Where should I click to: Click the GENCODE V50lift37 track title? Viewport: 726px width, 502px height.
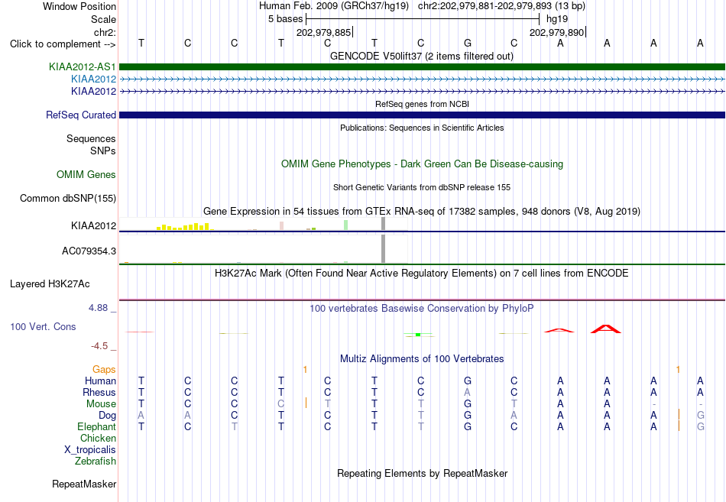click(x=421, y=56)
